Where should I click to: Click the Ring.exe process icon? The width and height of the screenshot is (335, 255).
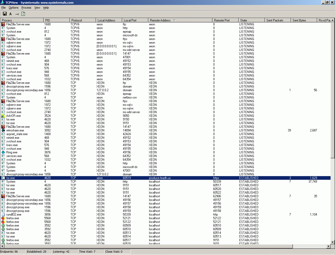3,152
